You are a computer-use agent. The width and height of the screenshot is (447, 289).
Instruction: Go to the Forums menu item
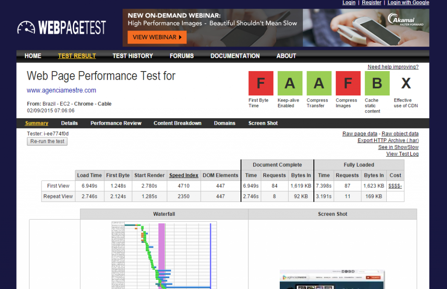[x=182, y=56]
